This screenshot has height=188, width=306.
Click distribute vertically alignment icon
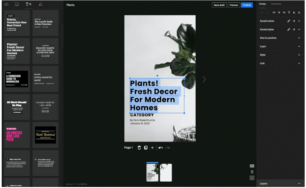267,12
